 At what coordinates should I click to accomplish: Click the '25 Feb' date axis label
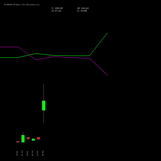click(27, 153)
